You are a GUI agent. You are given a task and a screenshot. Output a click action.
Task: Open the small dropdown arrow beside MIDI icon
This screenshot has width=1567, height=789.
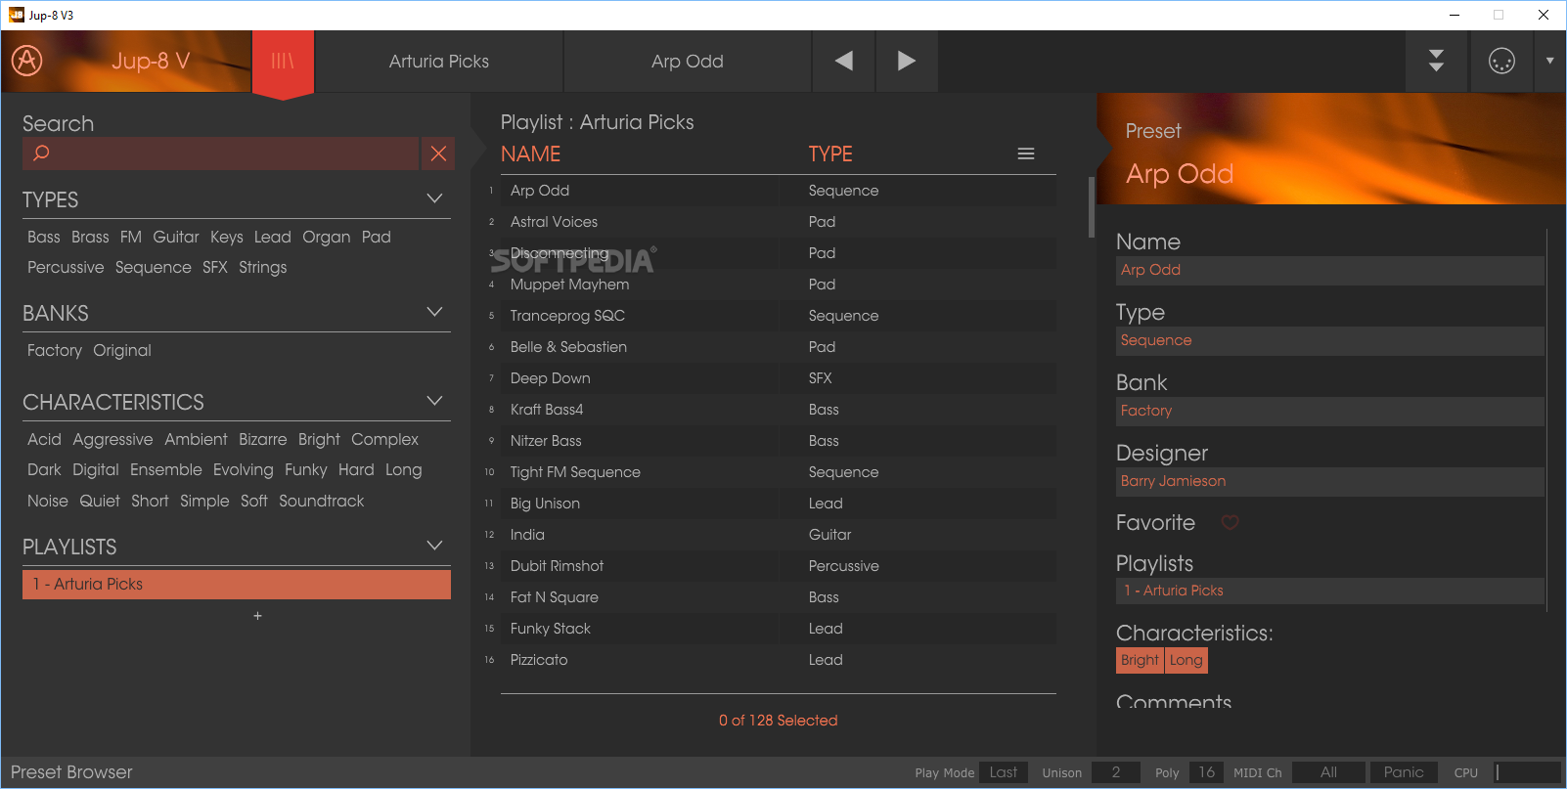pos(1549,61)
